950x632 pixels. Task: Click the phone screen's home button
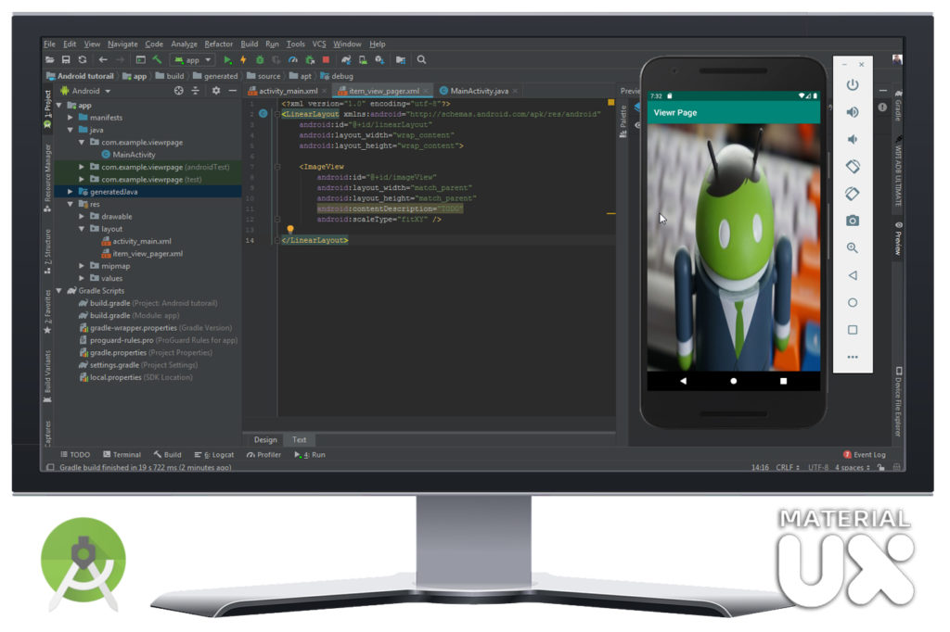coord(734,382)
